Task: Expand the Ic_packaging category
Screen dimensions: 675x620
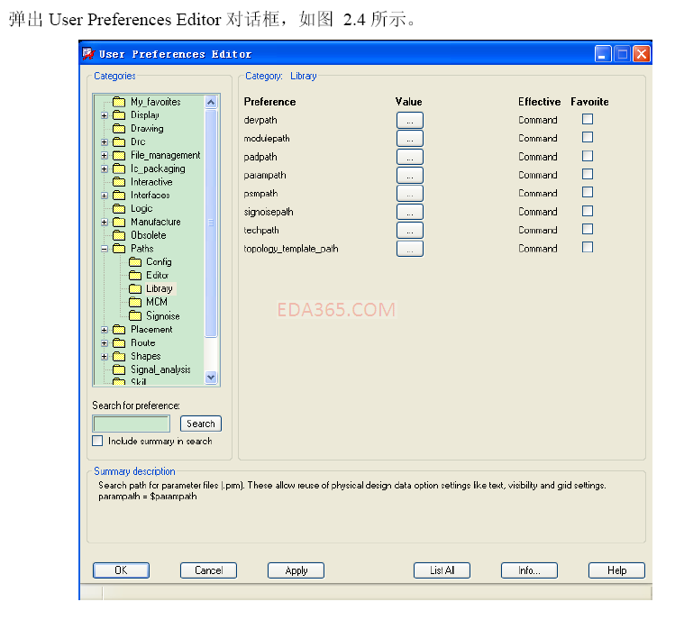Action: [x=105, y=169]
